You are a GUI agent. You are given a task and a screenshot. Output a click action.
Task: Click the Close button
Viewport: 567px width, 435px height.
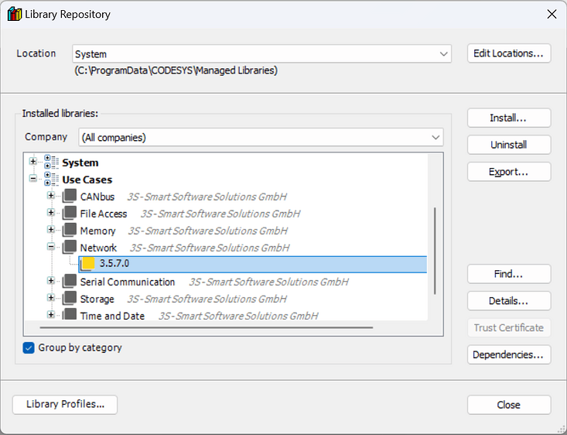509,405
